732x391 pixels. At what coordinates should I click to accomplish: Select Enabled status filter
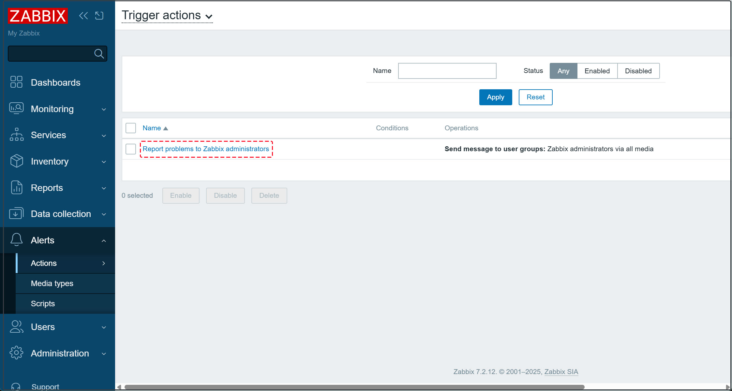pos(597,71)
